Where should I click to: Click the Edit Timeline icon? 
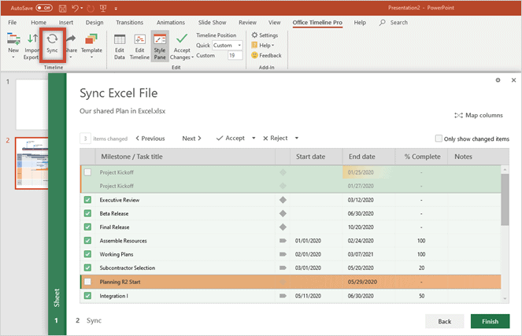tap(139, 39)
